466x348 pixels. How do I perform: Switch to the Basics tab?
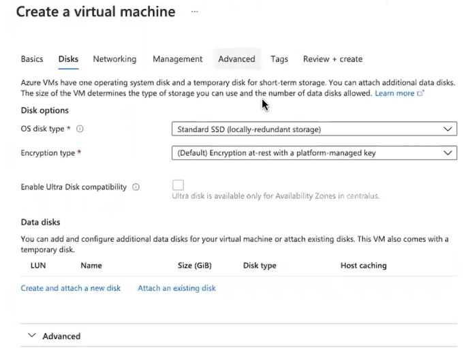(x=32, y=59)
